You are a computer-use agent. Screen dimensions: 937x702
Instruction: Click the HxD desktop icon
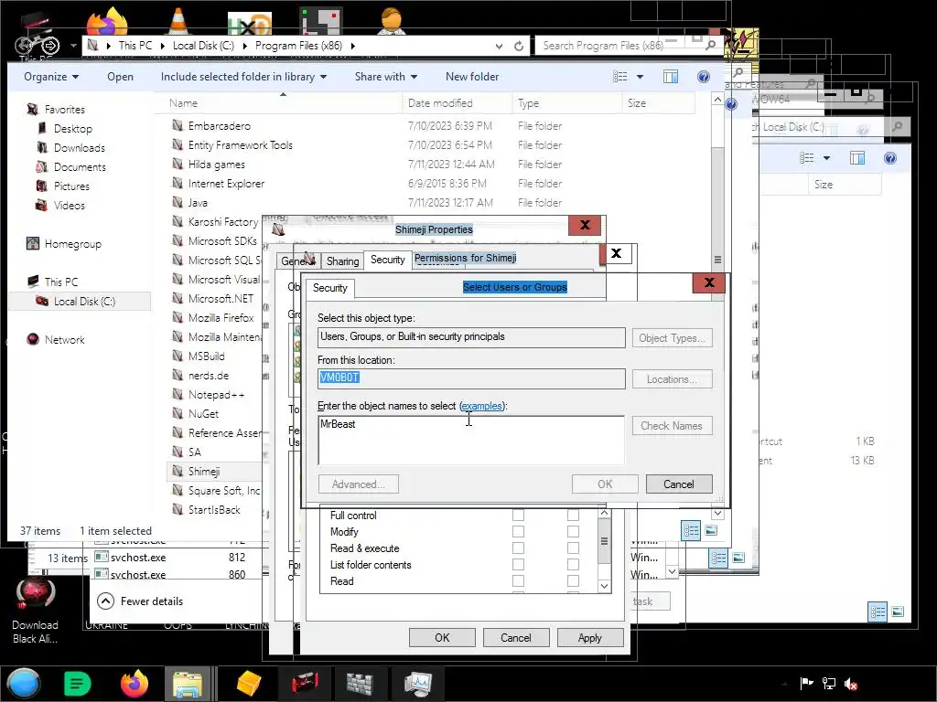pos(250,23)
